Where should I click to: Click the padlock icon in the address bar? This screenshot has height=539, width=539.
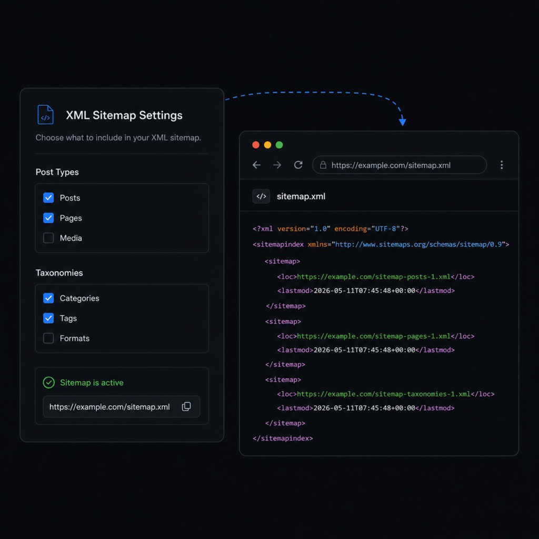coord(323,165)
